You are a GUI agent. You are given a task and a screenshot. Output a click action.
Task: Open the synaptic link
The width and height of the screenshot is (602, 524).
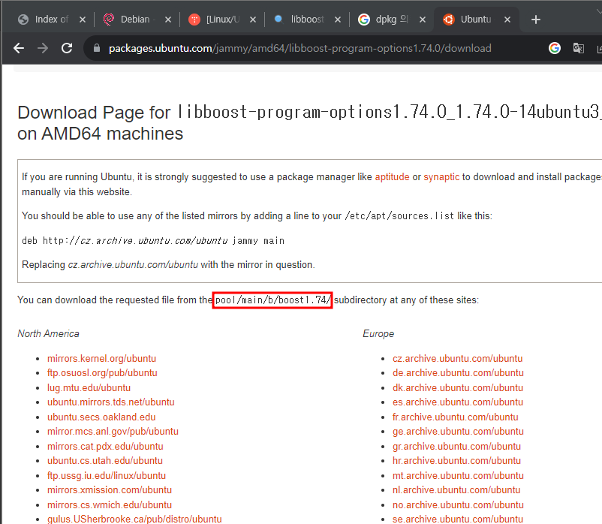click(441, 177)
